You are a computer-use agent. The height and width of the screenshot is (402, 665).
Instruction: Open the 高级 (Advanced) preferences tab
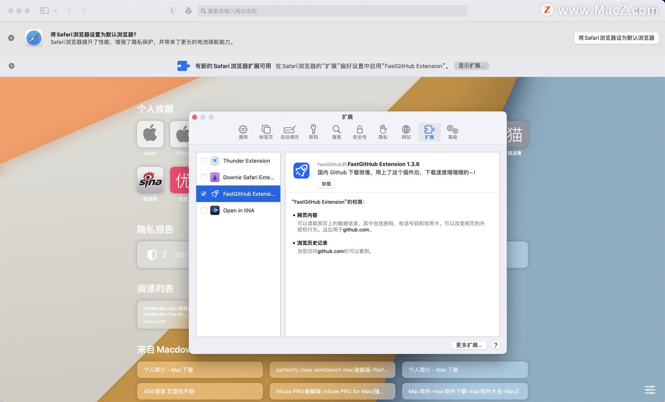pos(452,132)
